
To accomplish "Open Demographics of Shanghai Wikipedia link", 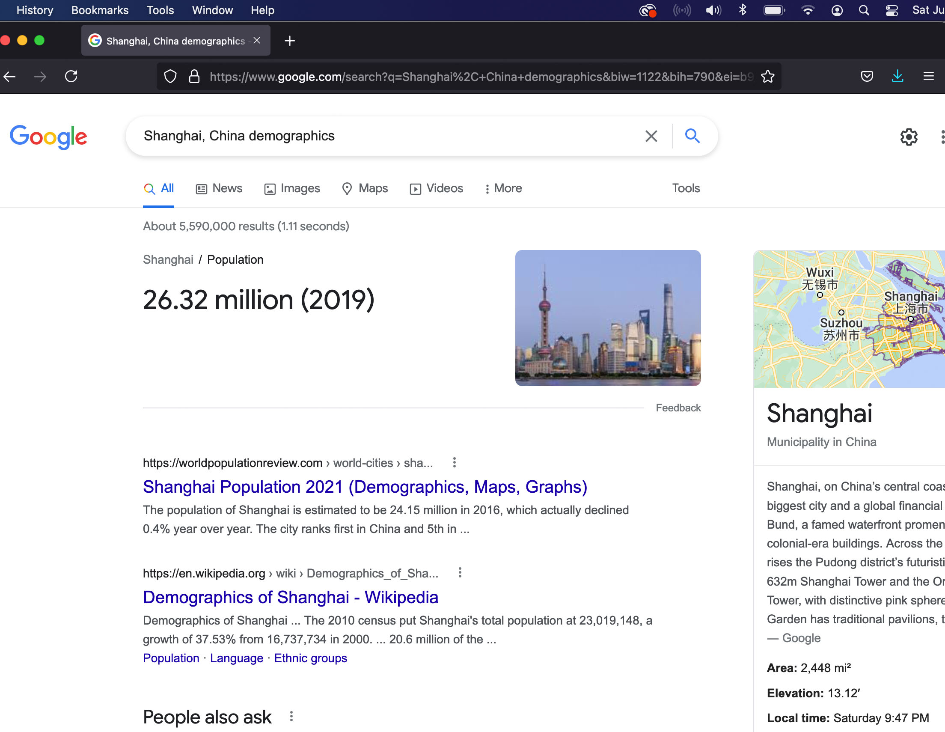I will pos(291,597).
